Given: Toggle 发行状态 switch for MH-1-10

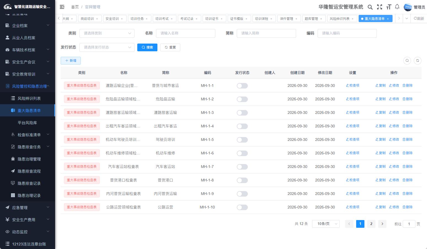Looking at the screenshot, I should [242, 207].
